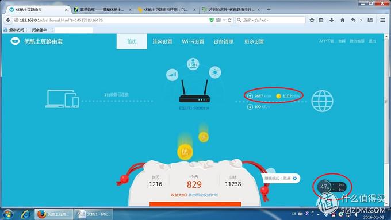
Task: Click the green shield icon in address bar
Action: 212,20
